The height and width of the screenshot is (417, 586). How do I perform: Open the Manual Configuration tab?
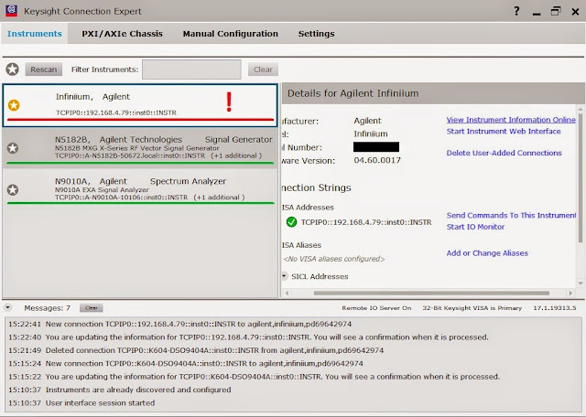[x=230, y=34]
